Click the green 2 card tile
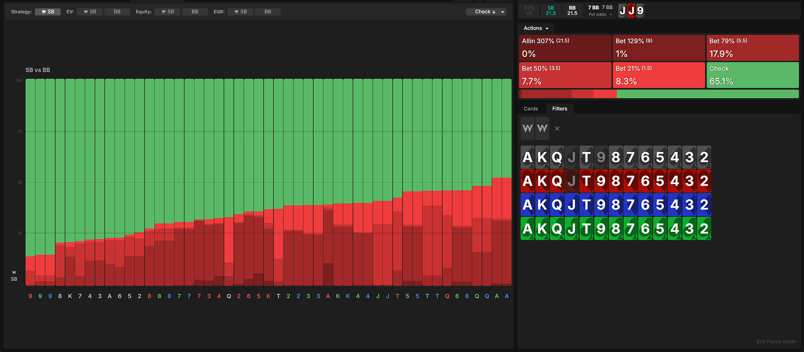Image resolution: width=804 pixels, height=352 pixels. pos(704,229)
